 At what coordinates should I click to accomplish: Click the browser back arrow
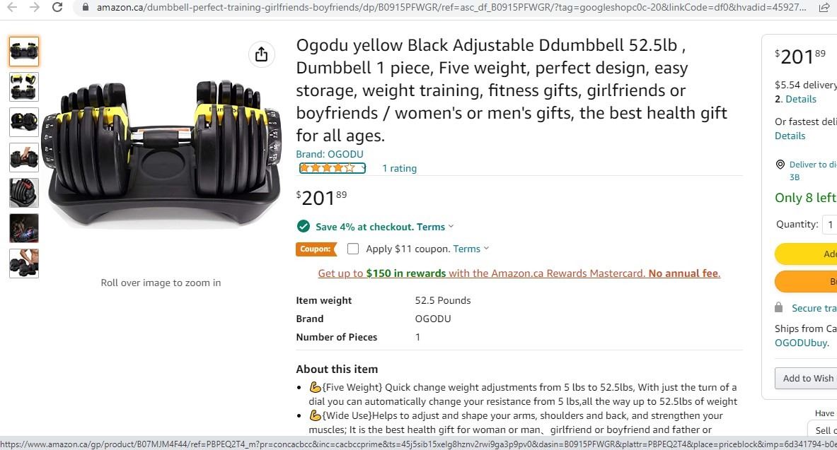click(x=12, y=8)
